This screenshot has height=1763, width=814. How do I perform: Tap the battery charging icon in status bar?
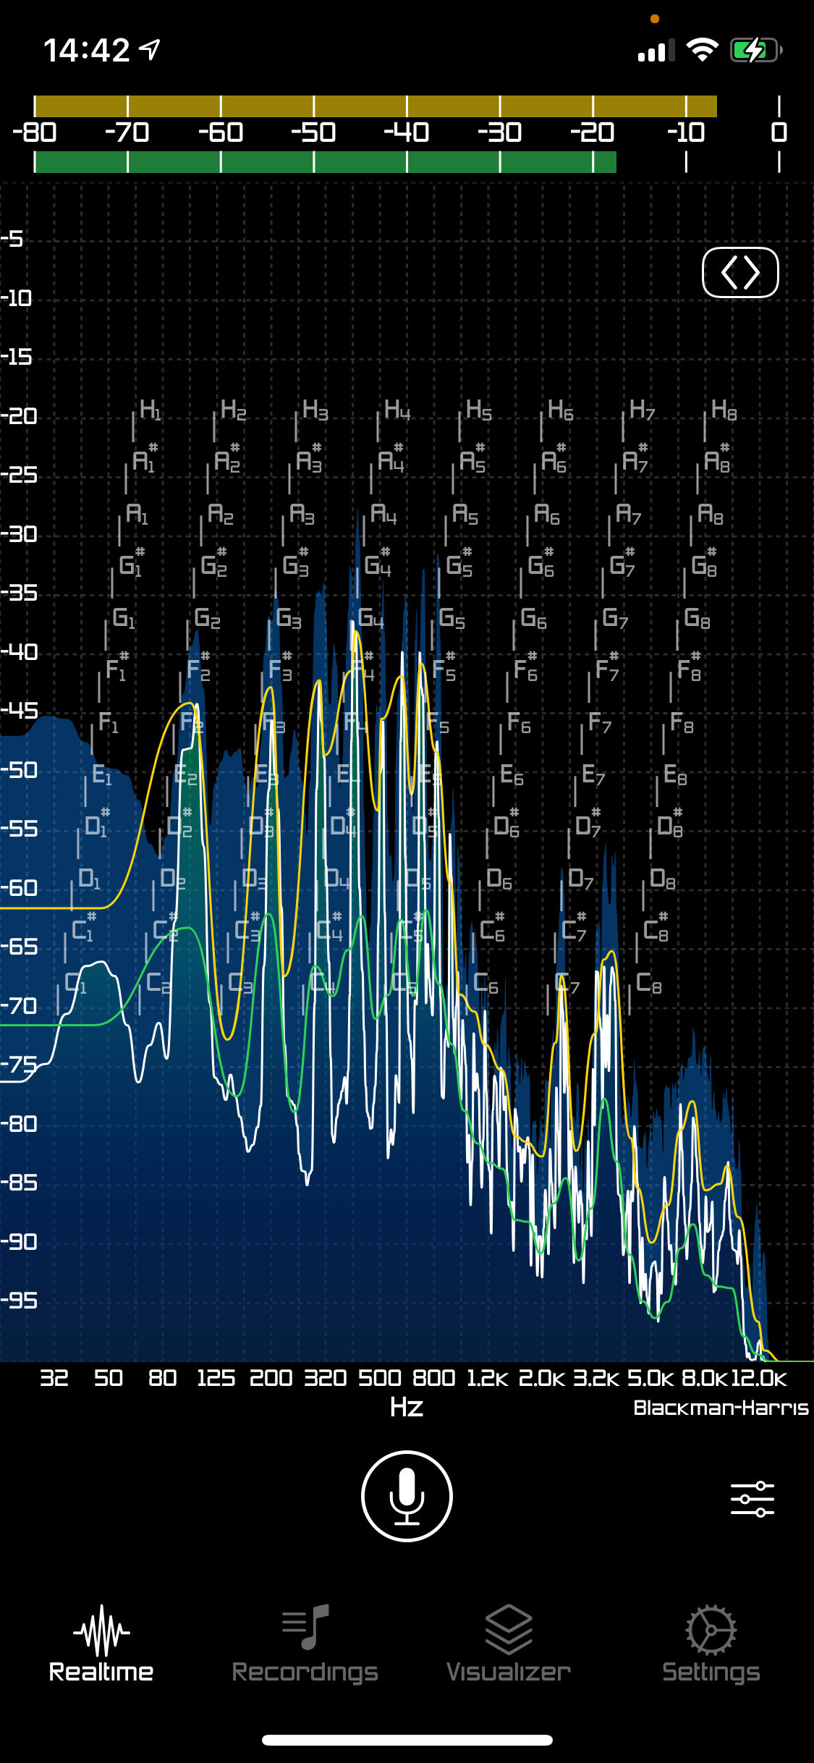coord(755,50)
